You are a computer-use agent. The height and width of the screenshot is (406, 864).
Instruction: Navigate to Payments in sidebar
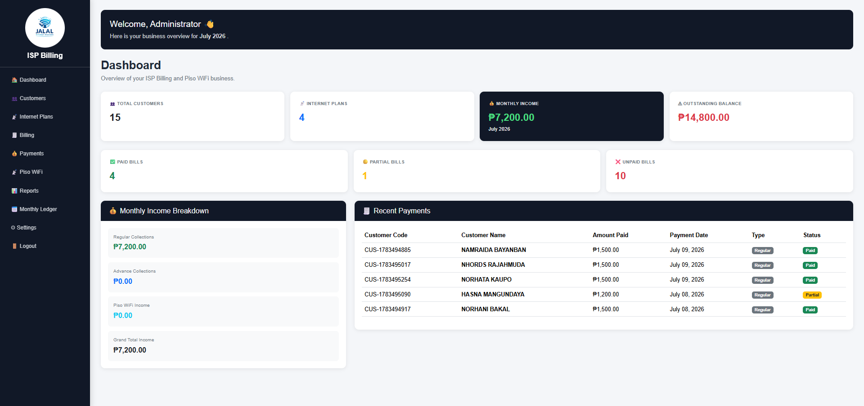45,154
